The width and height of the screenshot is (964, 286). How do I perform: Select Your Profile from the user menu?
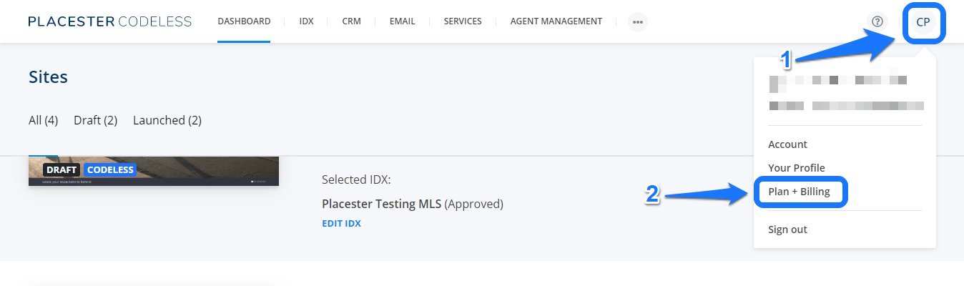coord(797,168)
